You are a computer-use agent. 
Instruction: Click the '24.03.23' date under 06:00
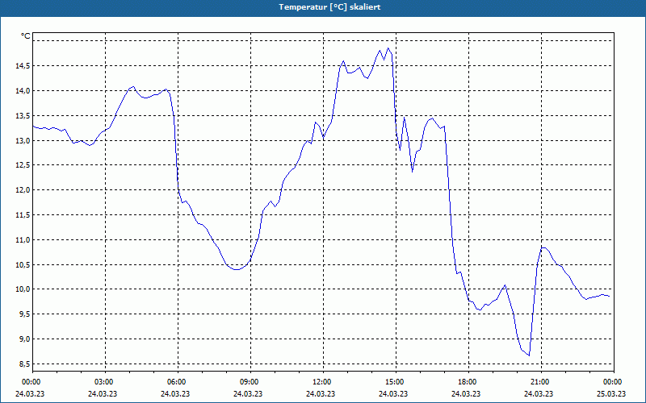click(x=175, y=393)
